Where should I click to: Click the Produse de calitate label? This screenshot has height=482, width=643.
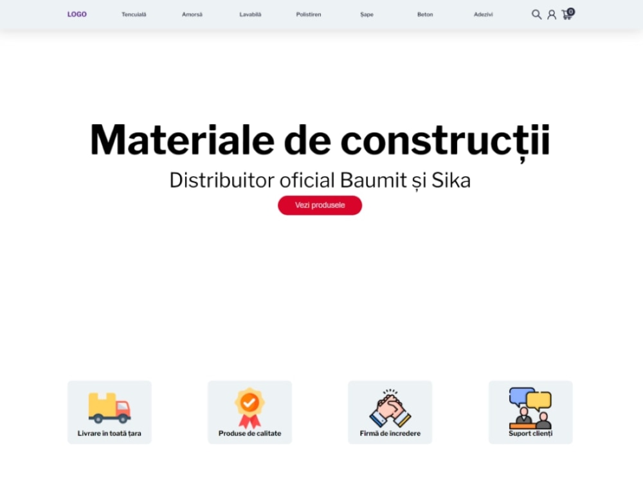[x=249, y=434]
